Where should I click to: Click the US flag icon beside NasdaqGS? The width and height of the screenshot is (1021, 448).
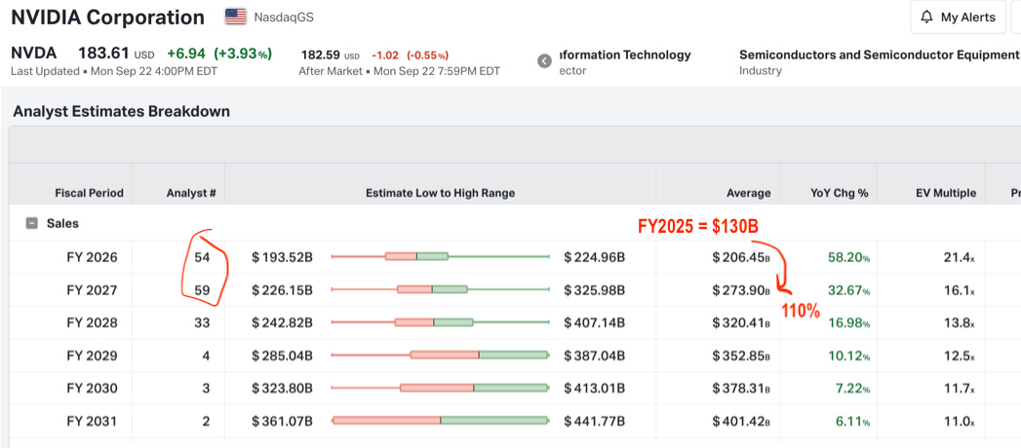pyautogui.click(x=236, y=17)
